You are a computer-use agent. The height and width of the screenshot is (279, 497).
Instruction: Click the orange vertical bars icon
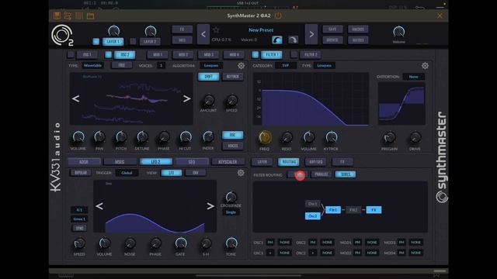[x=79, y=15]
